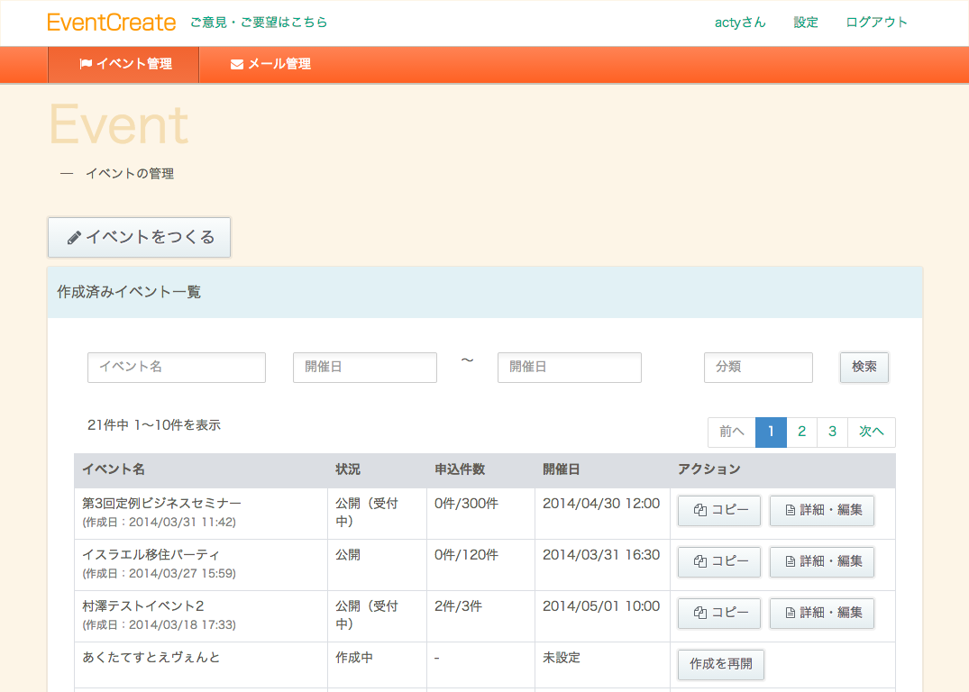Click the first 開催日 start date field

(365, 368)
